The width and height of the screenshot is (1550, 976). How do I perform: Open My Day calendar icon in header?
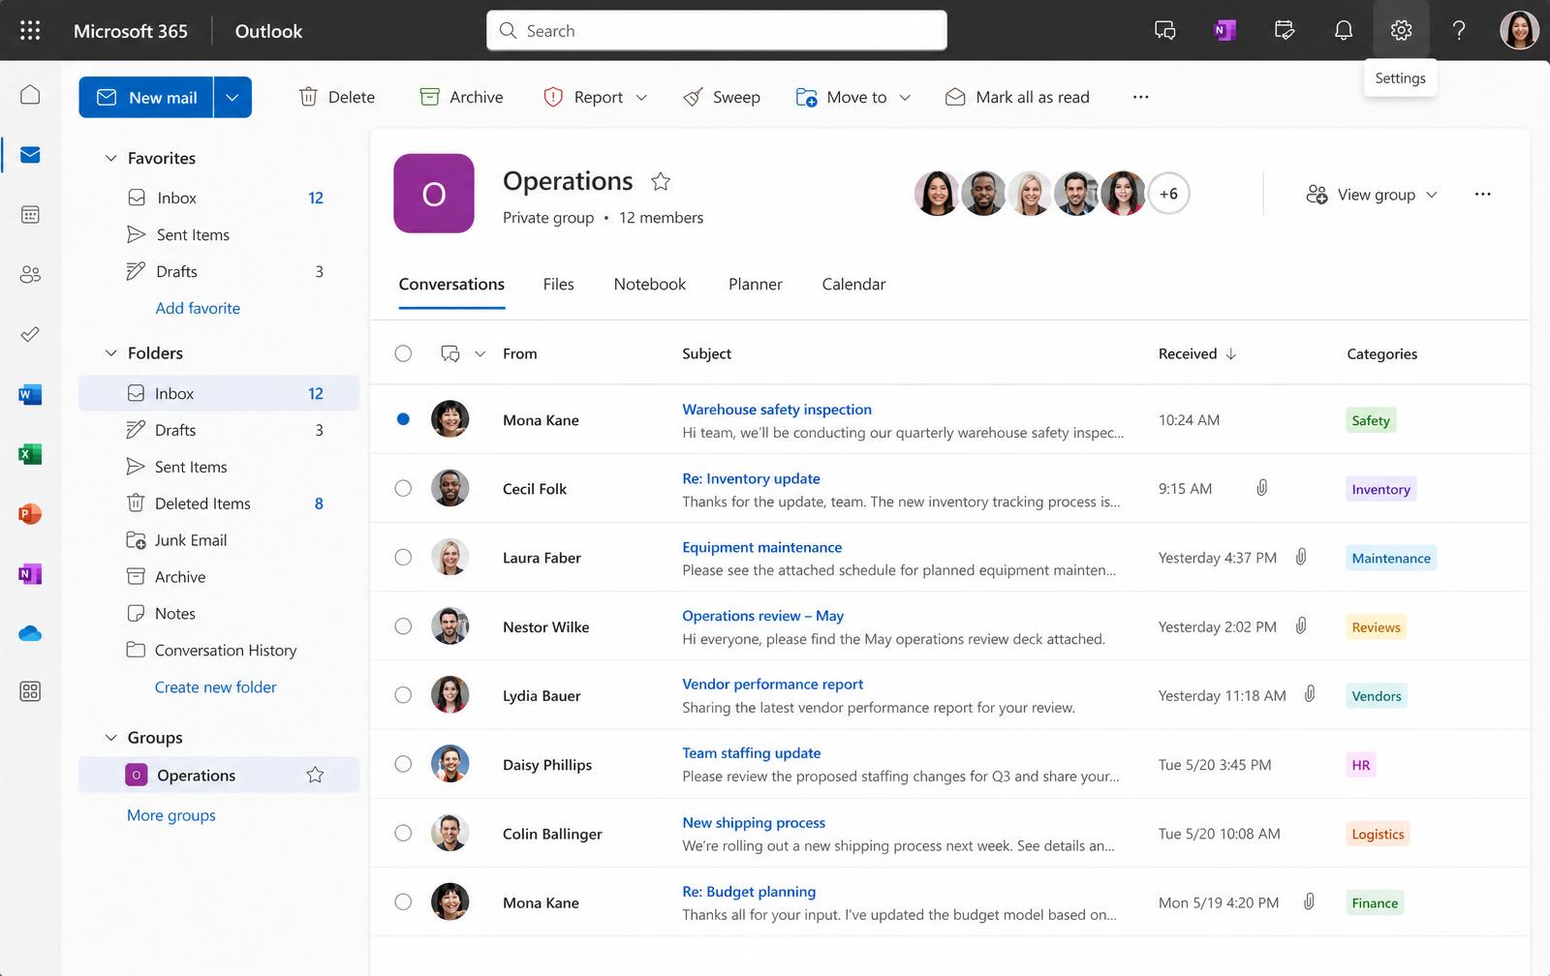pyautogui.click(x=1285, y=30)
